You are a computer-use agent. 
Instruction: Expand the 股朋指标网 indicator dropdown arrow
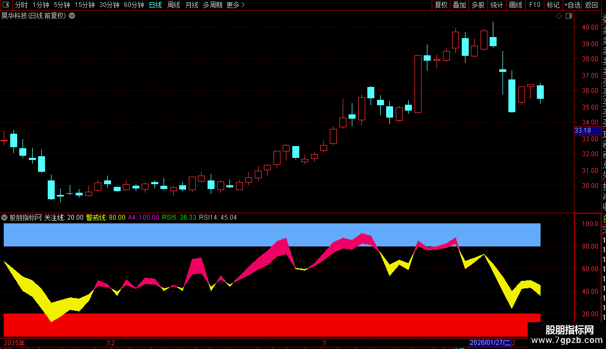4,217
